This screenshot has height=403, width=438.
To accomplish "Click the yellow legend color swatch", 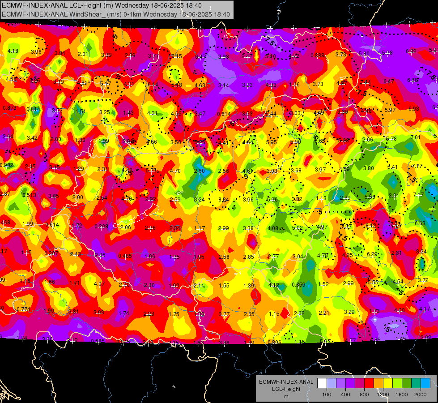I will tap(388, 383).
